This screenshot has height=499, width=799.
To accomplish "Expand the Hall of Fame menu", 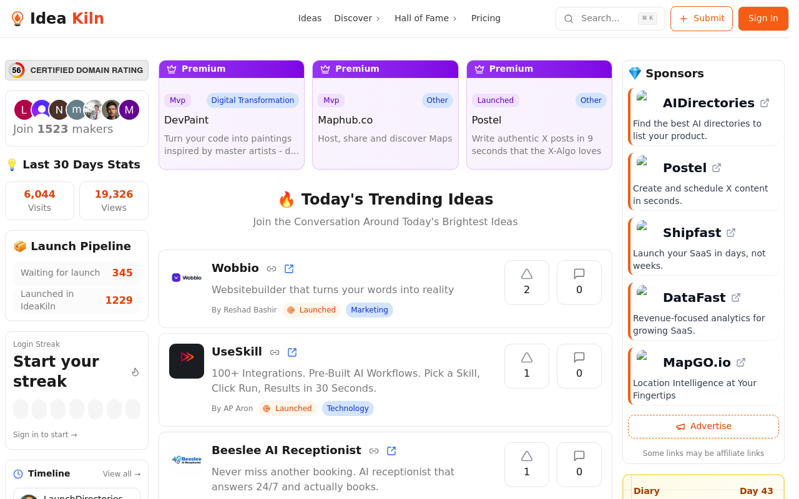I will tap(426, 18).
